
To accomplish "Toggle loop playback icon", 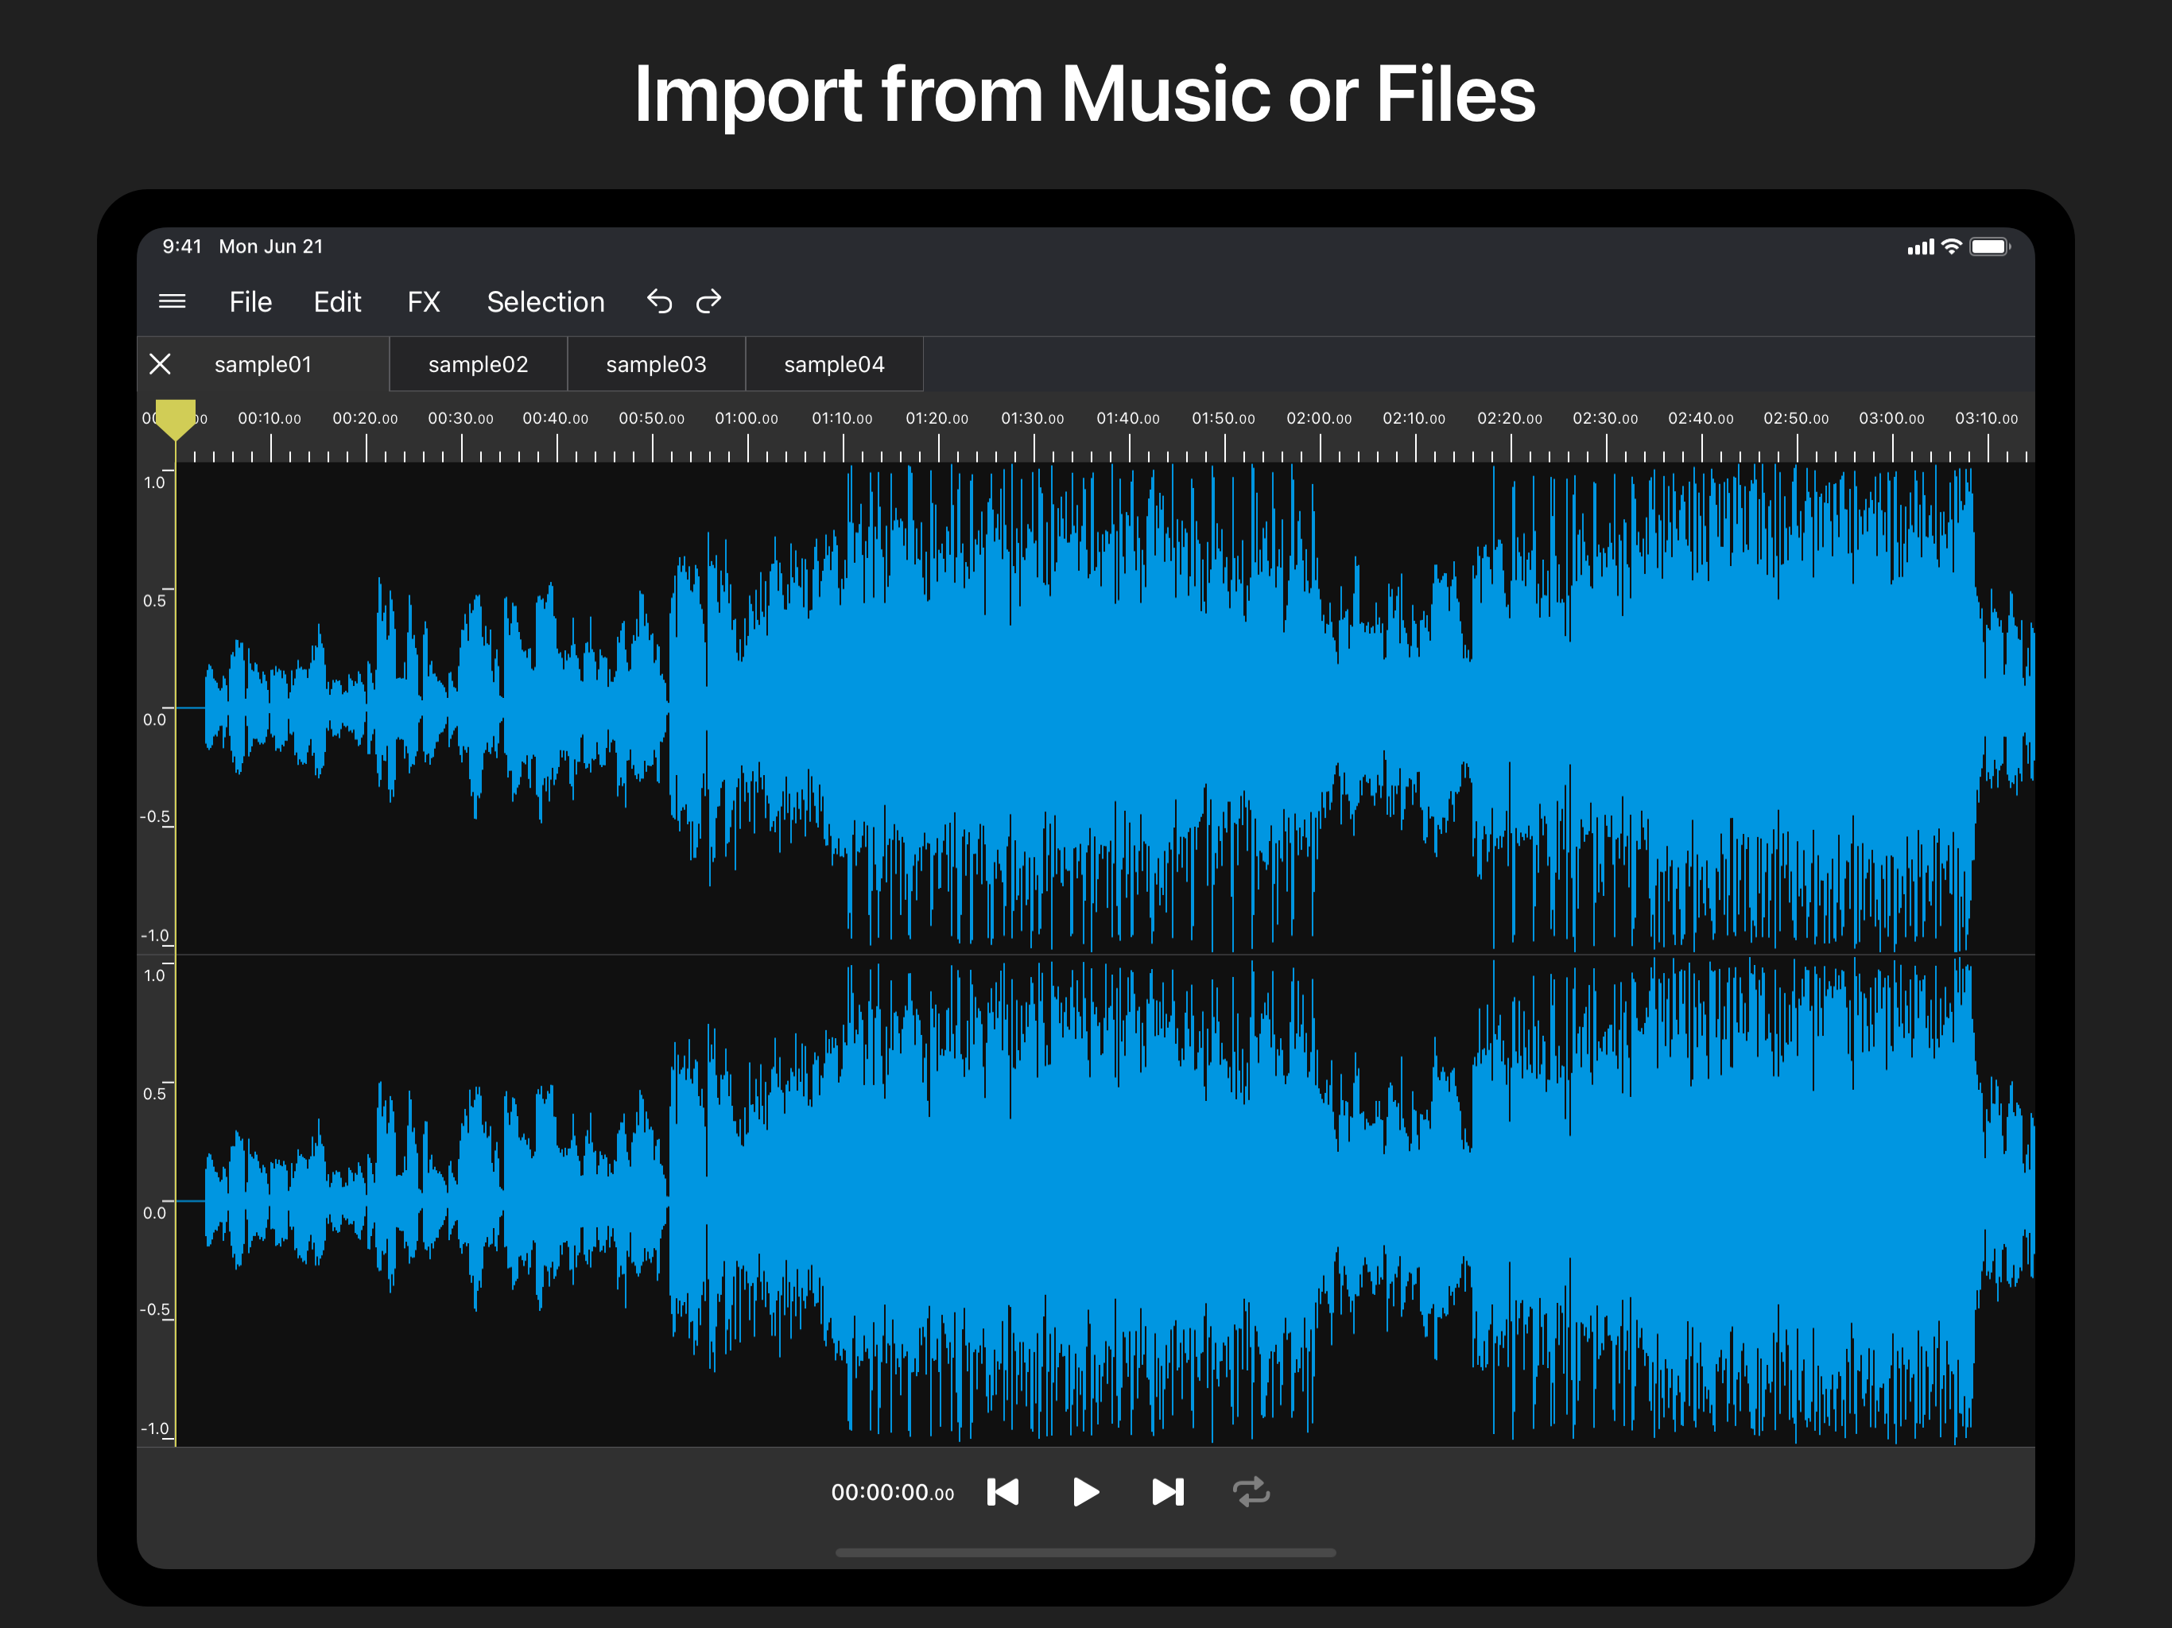I will pyautogui.click(x=1251, y=1491).
